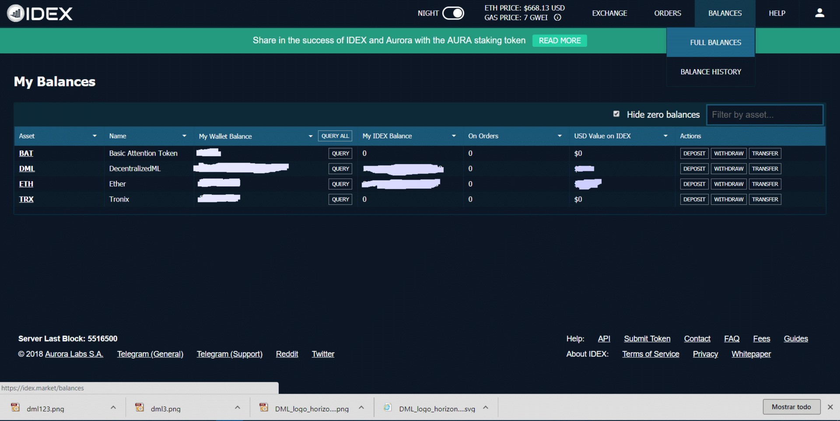The height and width of the screenshot is (421, 840).
Task: Open Aurora Labs S.A. link
Action: [x=74, y=354]
